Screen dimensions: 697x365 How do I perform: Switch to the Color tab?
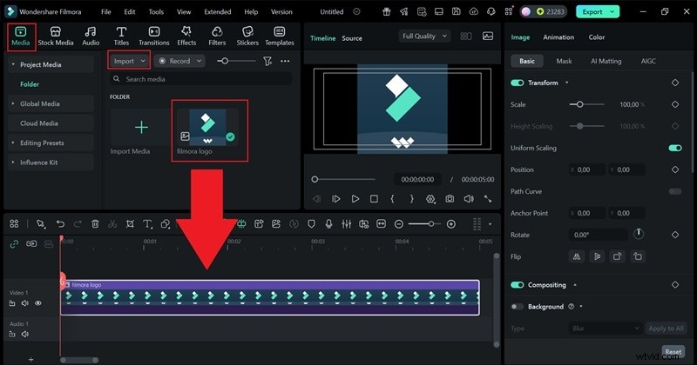tap(597, 37)
